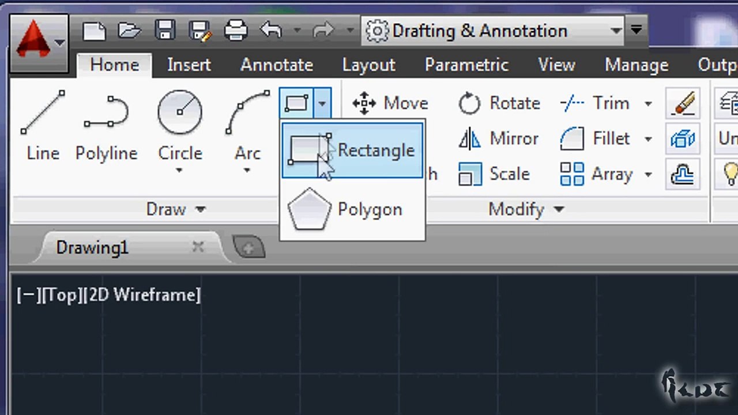
Task: Open the Redo history dropdown arrow
Action: click(x=351, y=30)
